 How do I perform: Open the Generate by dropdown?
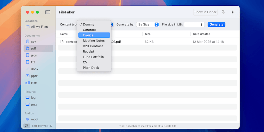point(148,24)
